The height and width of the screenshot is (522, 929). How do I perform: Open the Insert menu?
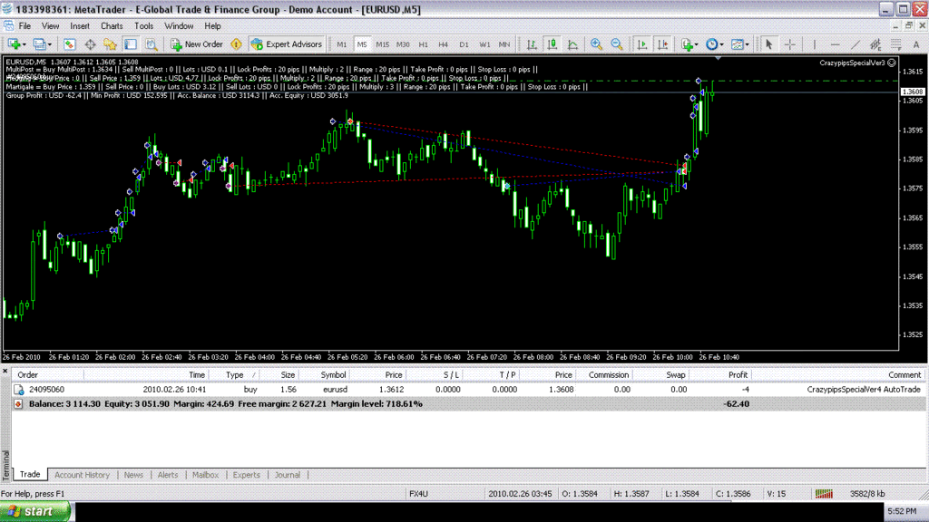point(80,26)
